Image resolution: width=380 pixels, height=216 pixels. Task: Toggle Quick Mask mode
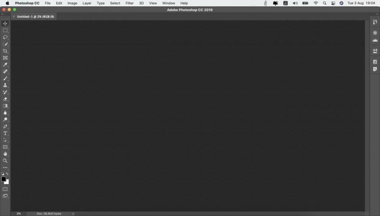[5, 189]
